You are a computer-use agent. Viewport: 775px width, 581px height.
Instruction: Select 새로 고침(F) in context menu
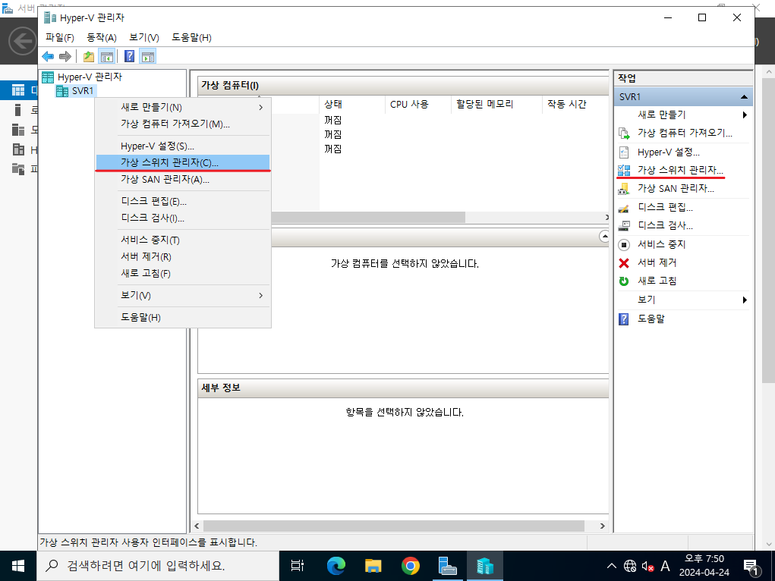pyautogui.click(x=183, y=273)
